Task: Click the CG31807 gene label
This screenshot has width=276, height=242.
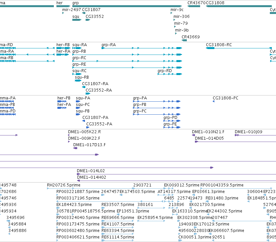Action: pyautogui.click(x=91, y=10)
